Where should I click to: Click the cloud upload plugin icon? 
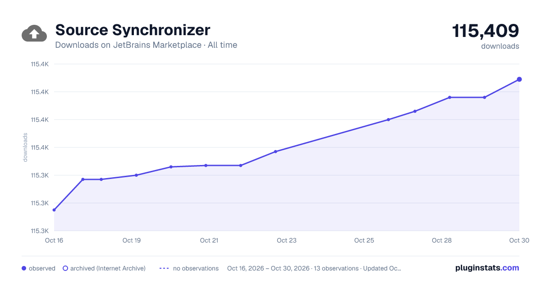point(34,33)
